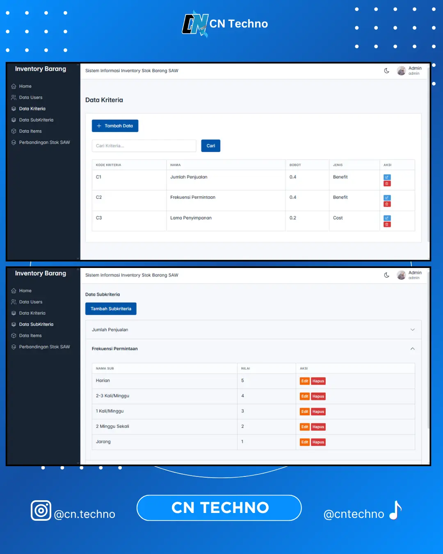
Task: Click the red delete icon for C2 row
Action: pyautogui.click(x=387, y=204)
